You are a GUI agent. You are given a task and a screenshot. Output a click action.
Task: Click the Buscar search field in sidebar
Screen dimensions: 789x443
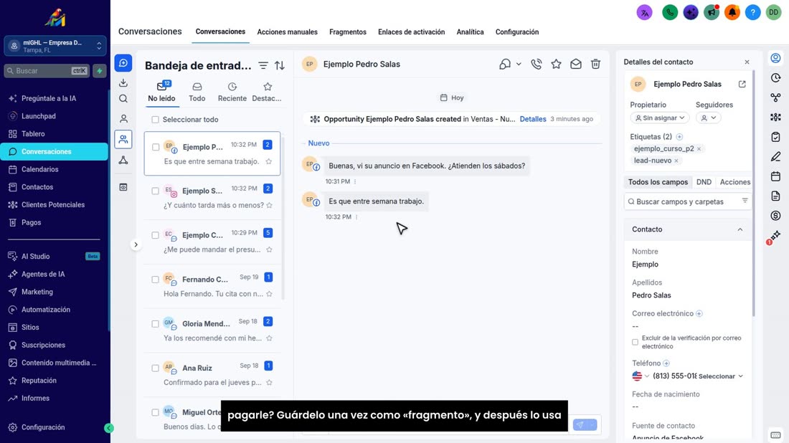47,71
